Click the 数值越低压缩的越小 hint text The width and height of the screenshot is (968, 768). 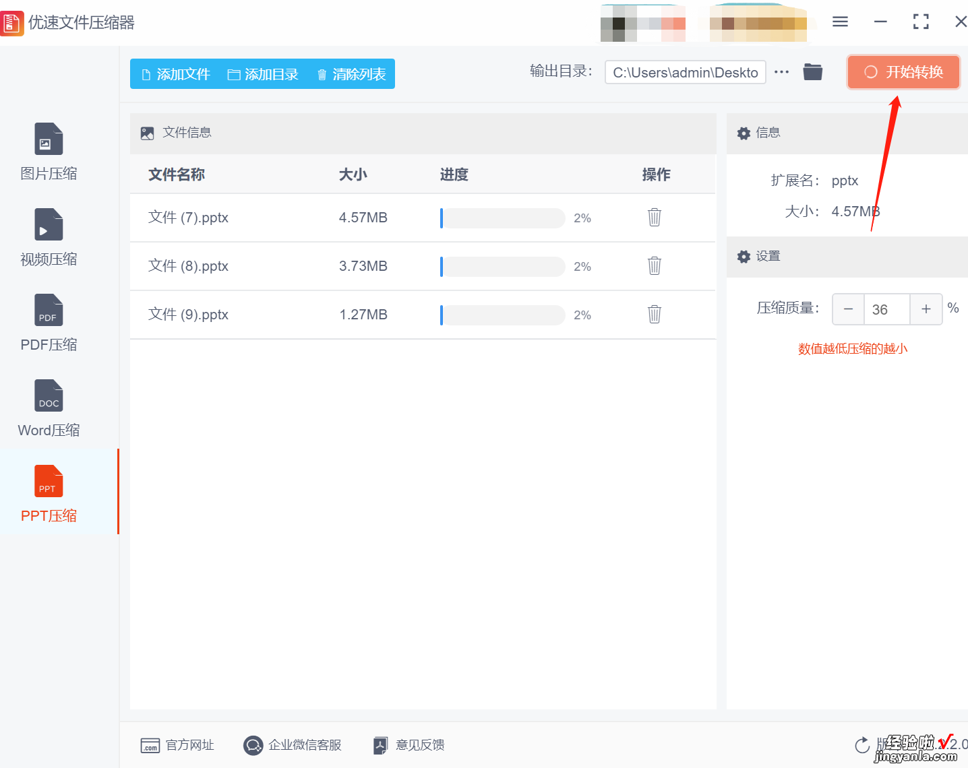[853, 348]
